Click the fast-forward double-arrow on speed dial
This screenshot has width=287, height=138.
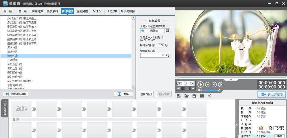[x=193, y=88]
